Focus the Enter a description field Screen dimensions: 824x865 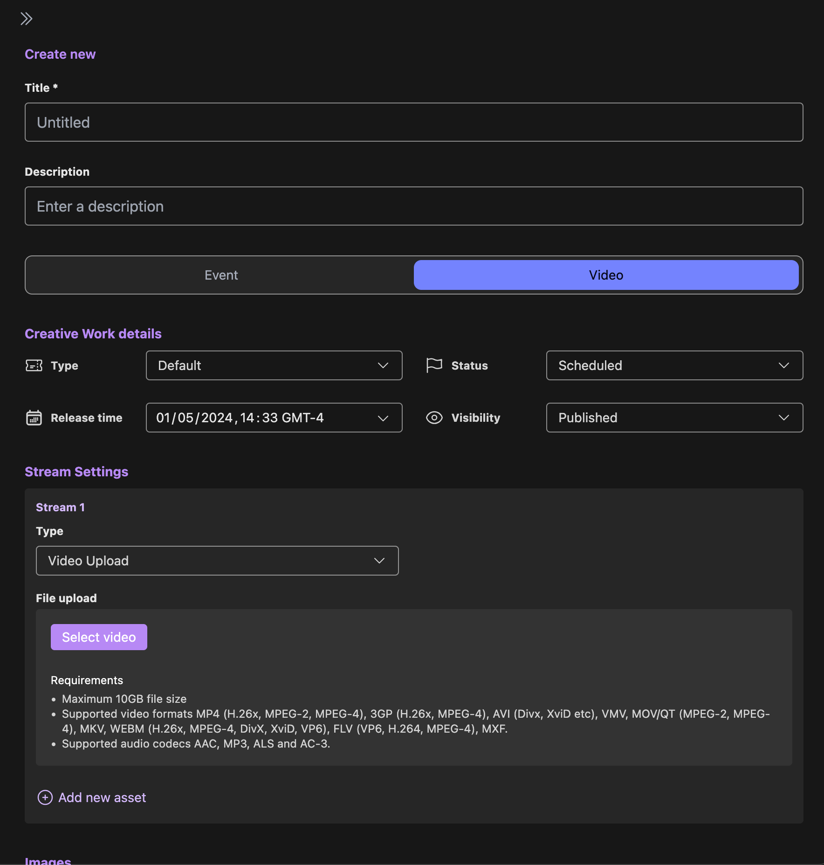[414, 206]
